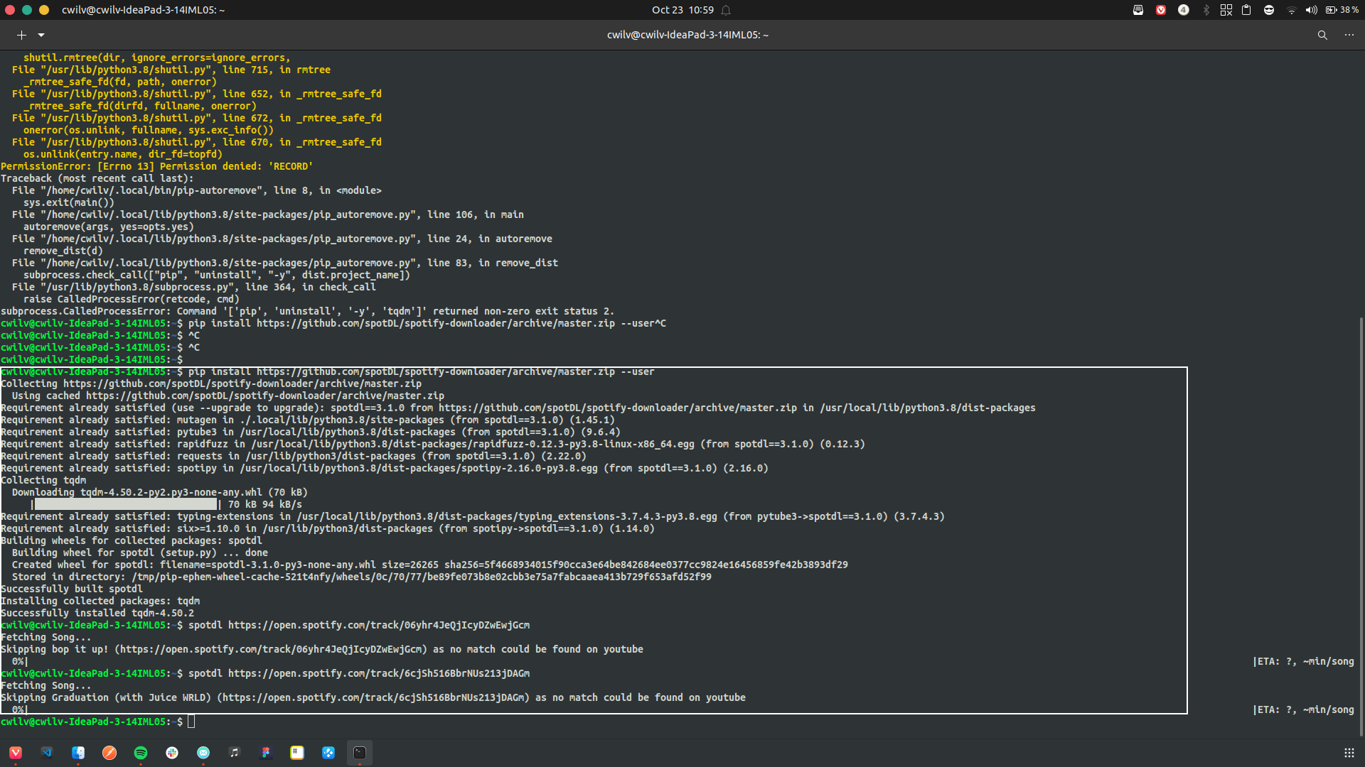The height and width of the screenshot is (767, 1365).
Task: Click 'Collecting tqdm' text
Action: click(43, 480)
